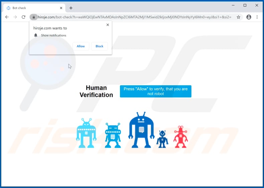Click hiroje.com wants to text
This screenshot has width=264, height=188.
[50, 28]
